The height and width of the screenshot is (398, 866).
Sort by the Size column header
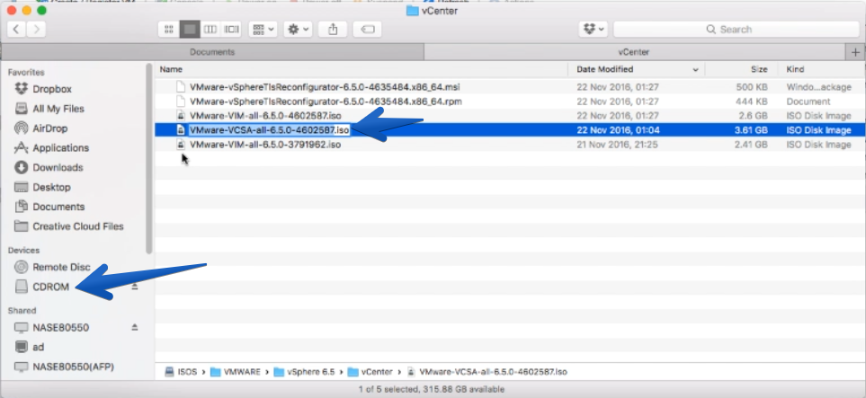[x=759, y=69]
